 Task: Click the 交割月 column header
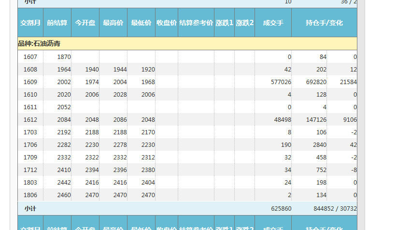(30, 23)
